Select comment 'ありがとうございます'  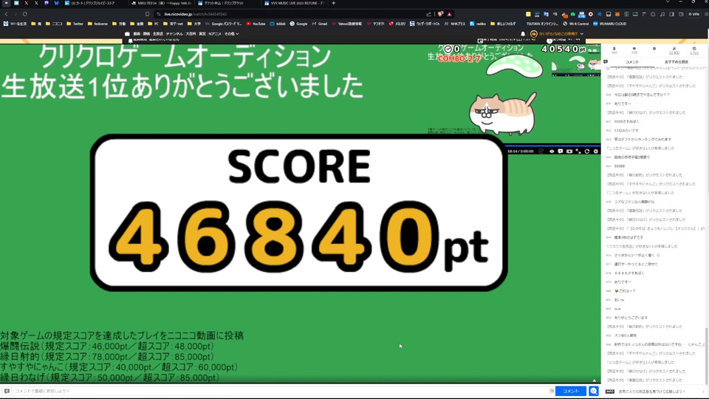(631, 318)
